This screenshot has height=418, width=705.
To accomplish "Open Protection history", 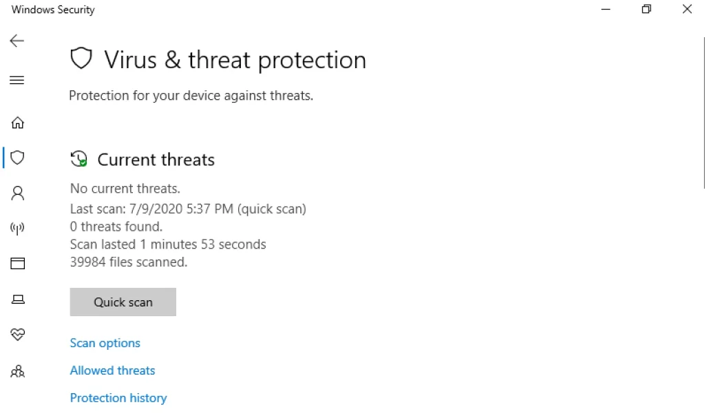I will (x=118, y=397).
